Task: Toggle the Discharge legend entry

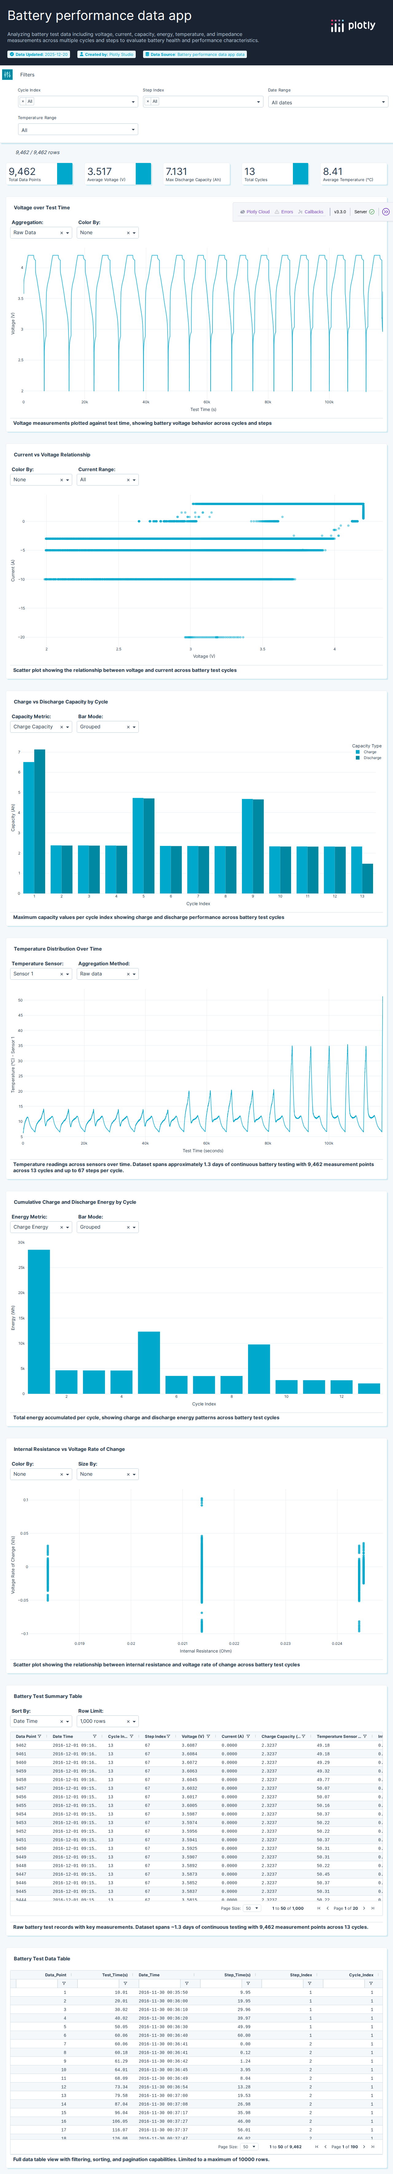Action: 368,758
